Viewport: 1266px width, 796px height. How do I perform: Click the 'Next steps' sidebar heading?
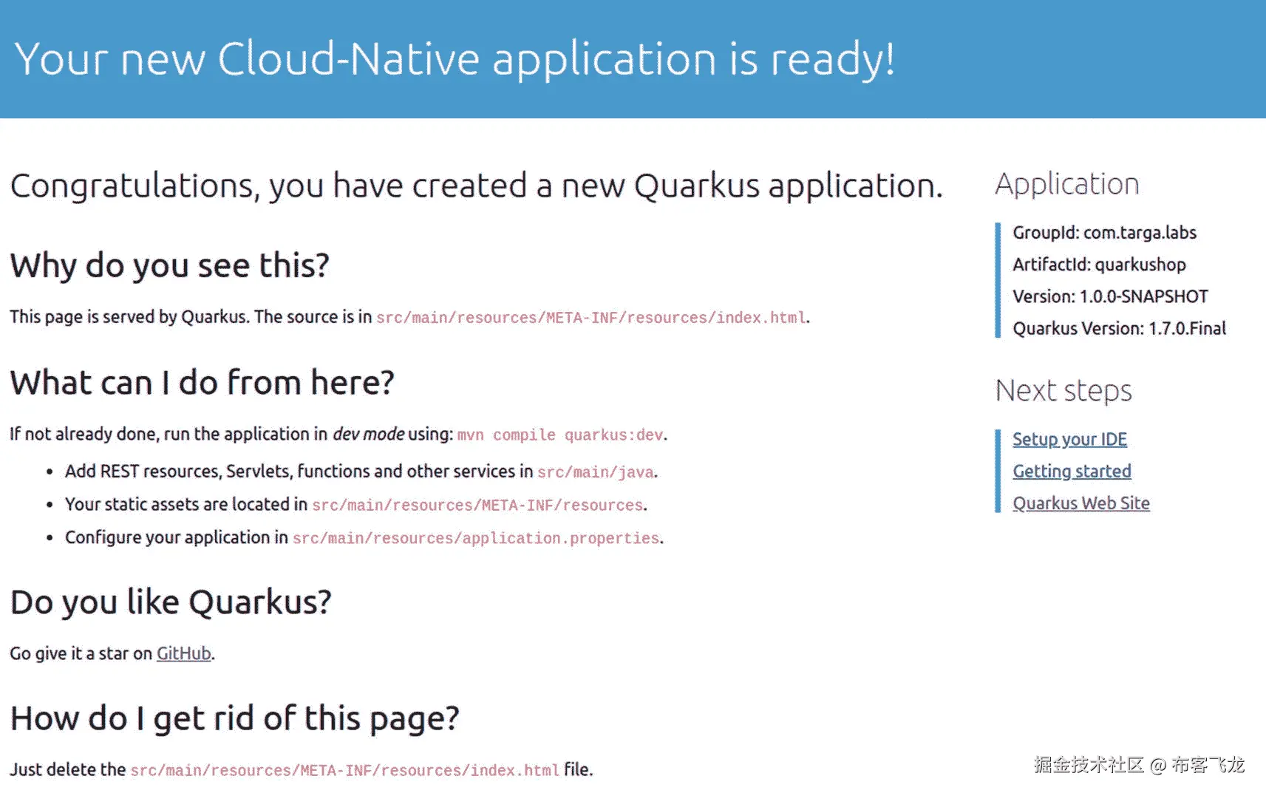pos(1063,390)
